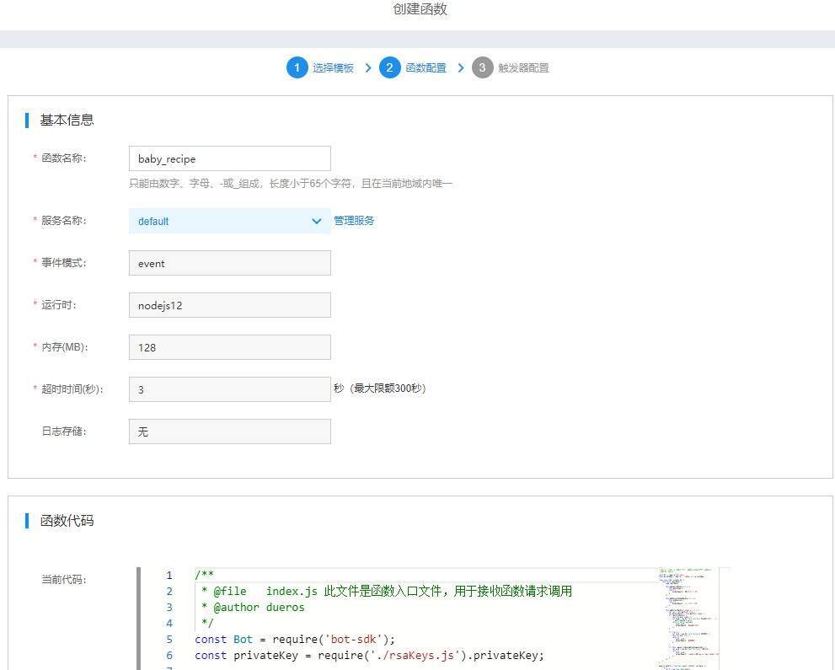Screen dimensions: 835x670
Task: Click the grey step 3 circle icon
Action: point(482,67)
